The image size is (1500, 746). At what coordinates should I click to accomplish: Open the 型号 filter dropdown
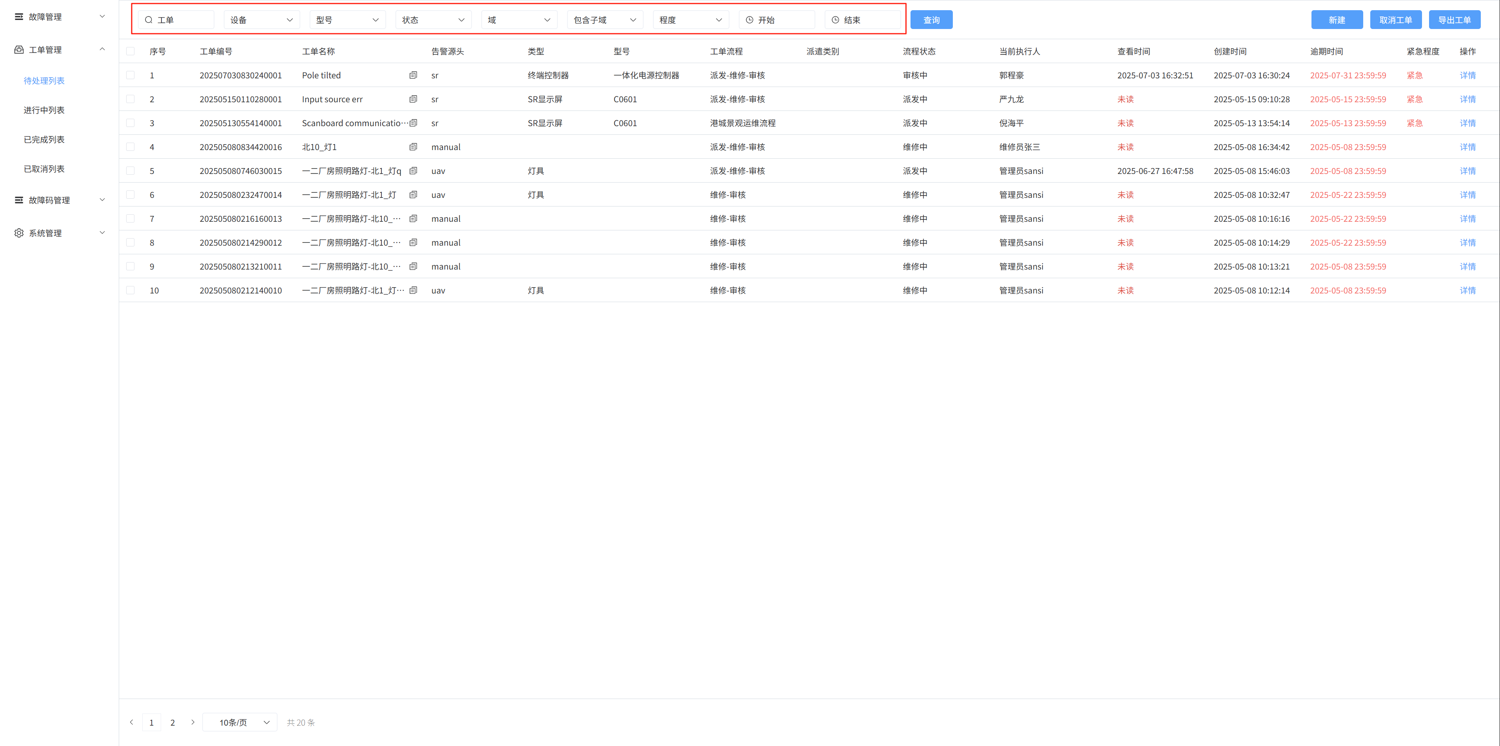(348, 20)
